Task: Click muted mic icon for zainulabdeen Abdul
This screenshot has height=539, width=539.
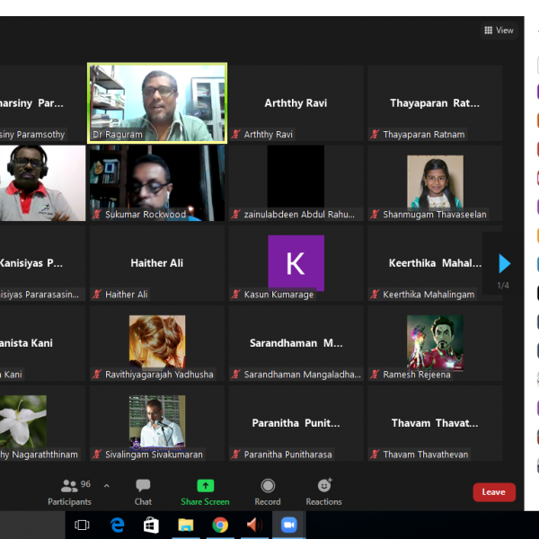Action: point(235,214)
